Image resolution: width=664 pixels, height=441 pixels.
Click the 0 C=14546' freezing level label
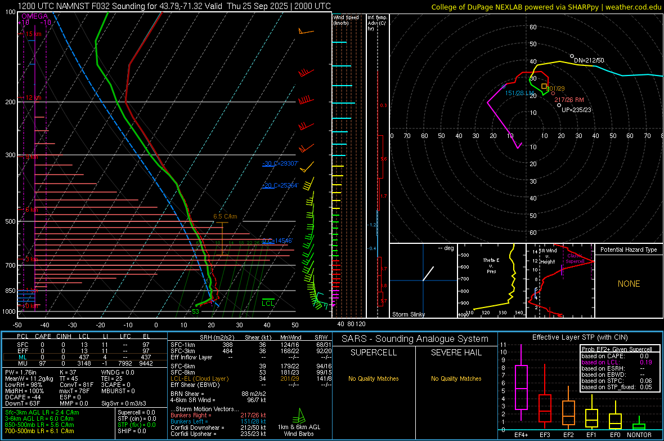pos(277,240)
